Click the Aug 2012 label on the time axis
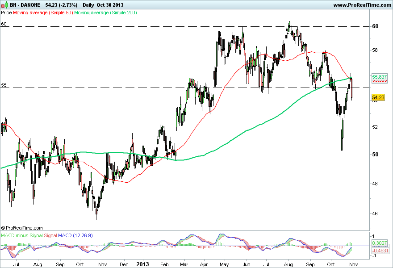This screenshot has height=268, width=393. pyautogui.click(x=38, y=264)
